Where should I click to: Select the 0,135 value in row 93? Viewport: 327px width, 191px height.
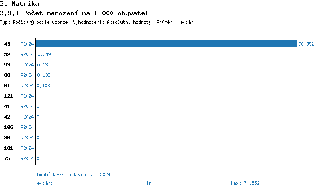[44, 65]
